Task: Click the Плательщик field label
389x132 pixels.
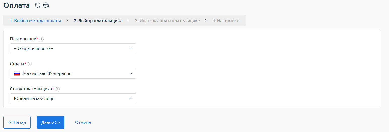Action: coord(23,39)
